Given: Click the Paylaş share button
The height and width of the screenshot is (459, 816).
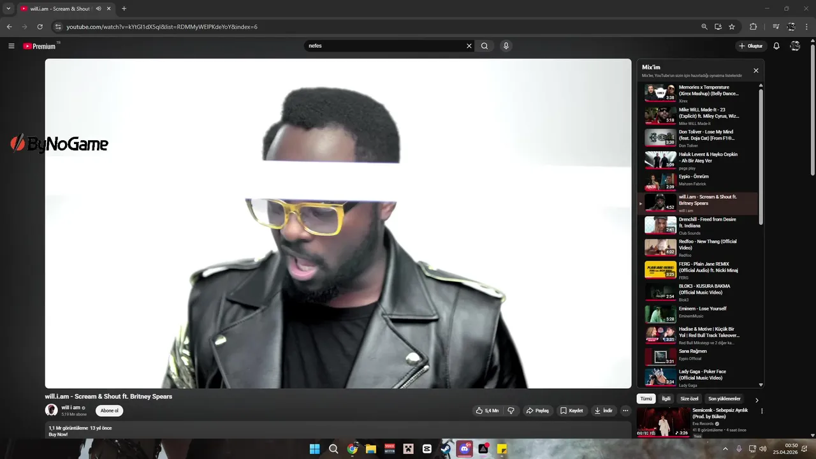Looking at the screenshot, I should (x=537, y=411).
